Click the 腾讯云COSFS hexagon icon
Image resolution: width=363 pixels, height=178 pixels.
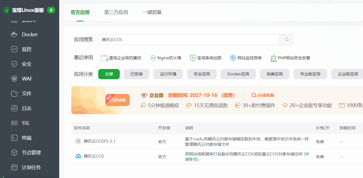[78, 141]
